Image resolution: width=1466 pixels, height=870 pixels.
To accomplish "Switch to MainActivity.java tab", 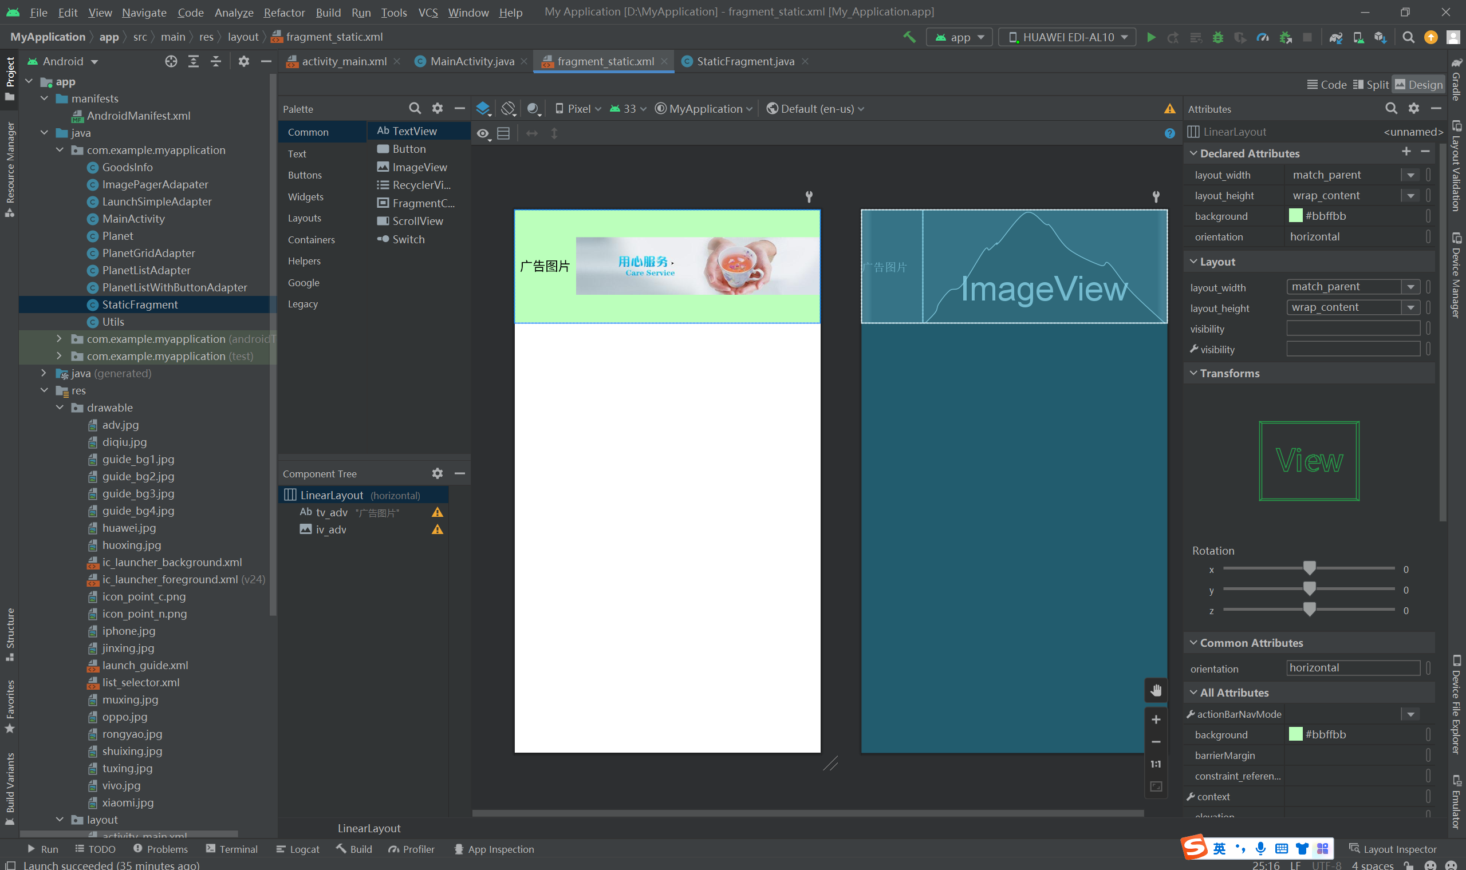I will coord(471,62).
